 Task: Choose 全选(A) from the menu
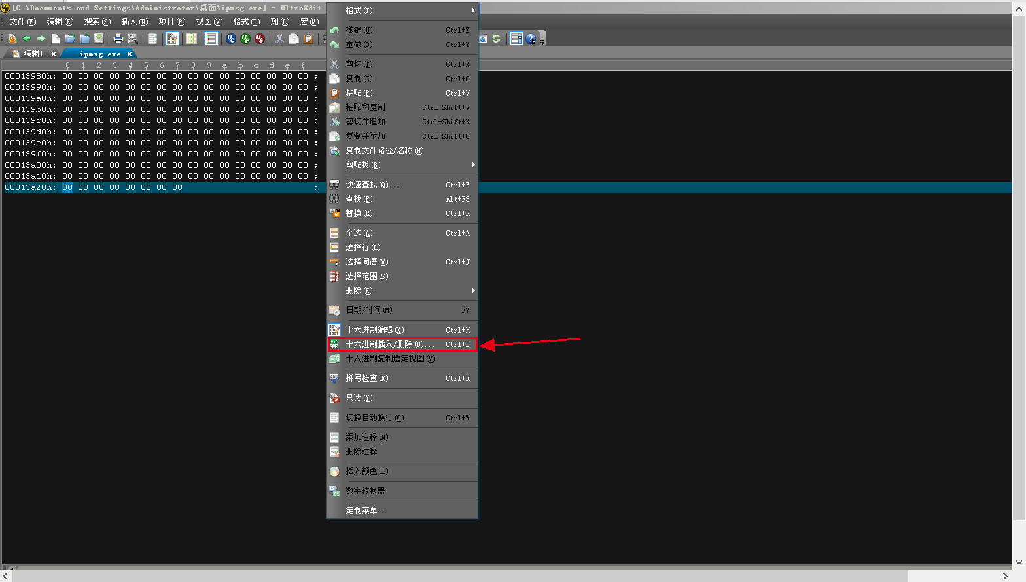[x=402, y=233]
